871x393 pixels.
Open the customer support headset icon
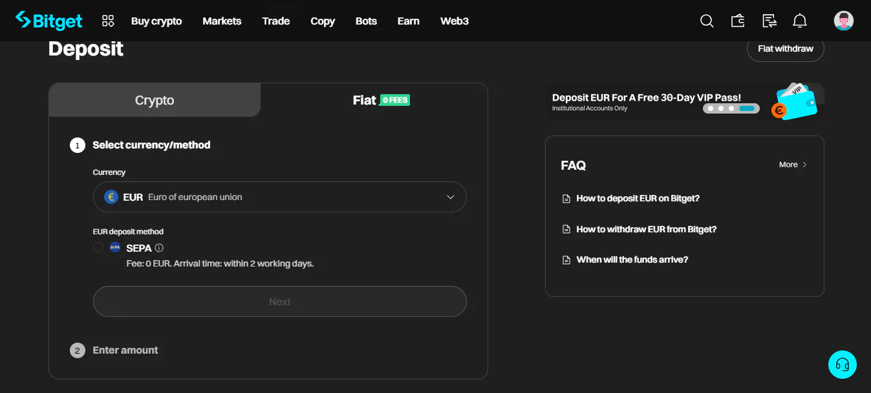coord(843,365)
